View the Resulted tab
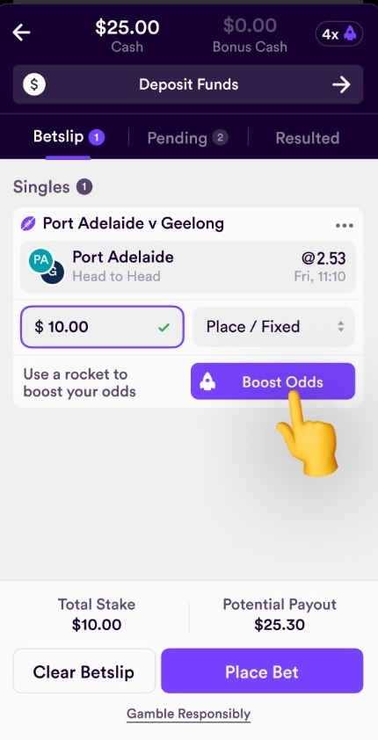This screenshot has height=740, width=378. pyautogui.click(x=307, y=138)
